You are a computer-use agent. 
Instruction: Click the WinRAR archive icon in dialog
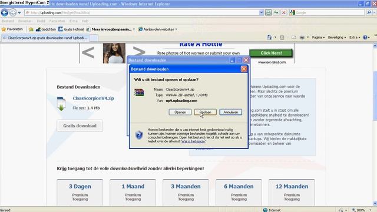point(139,92)
